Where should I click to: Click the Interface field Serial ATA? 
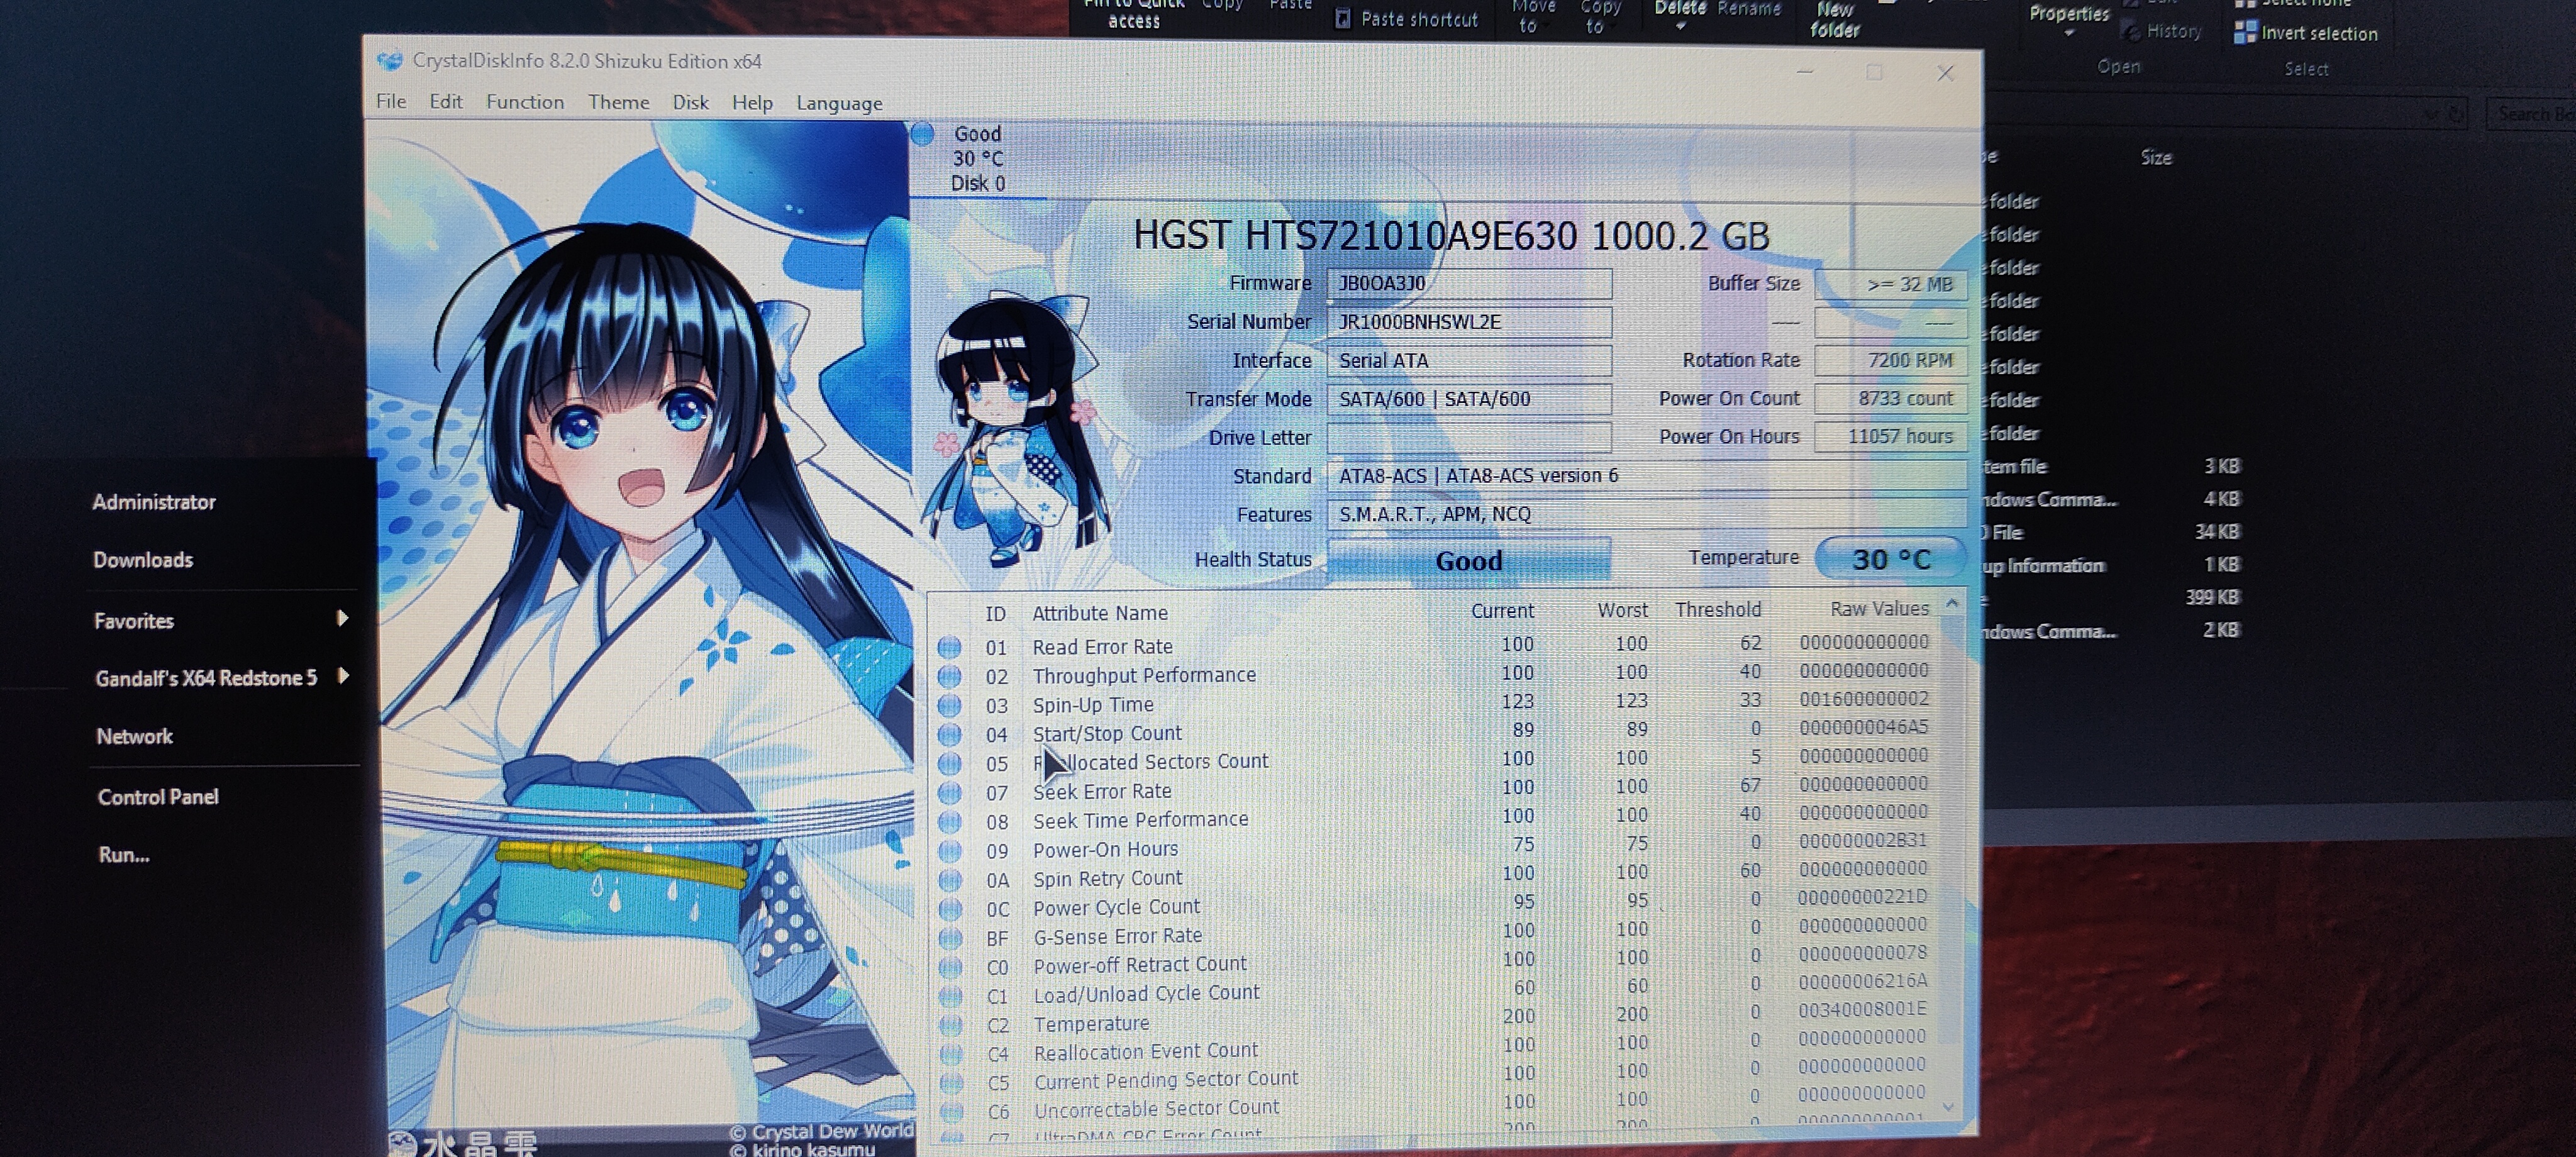pos(1468,360)
